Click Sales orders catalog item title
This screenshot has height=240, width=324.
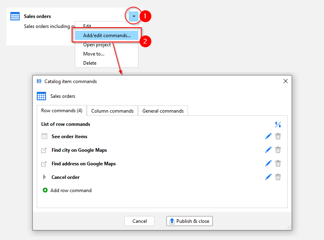[38, 16]
